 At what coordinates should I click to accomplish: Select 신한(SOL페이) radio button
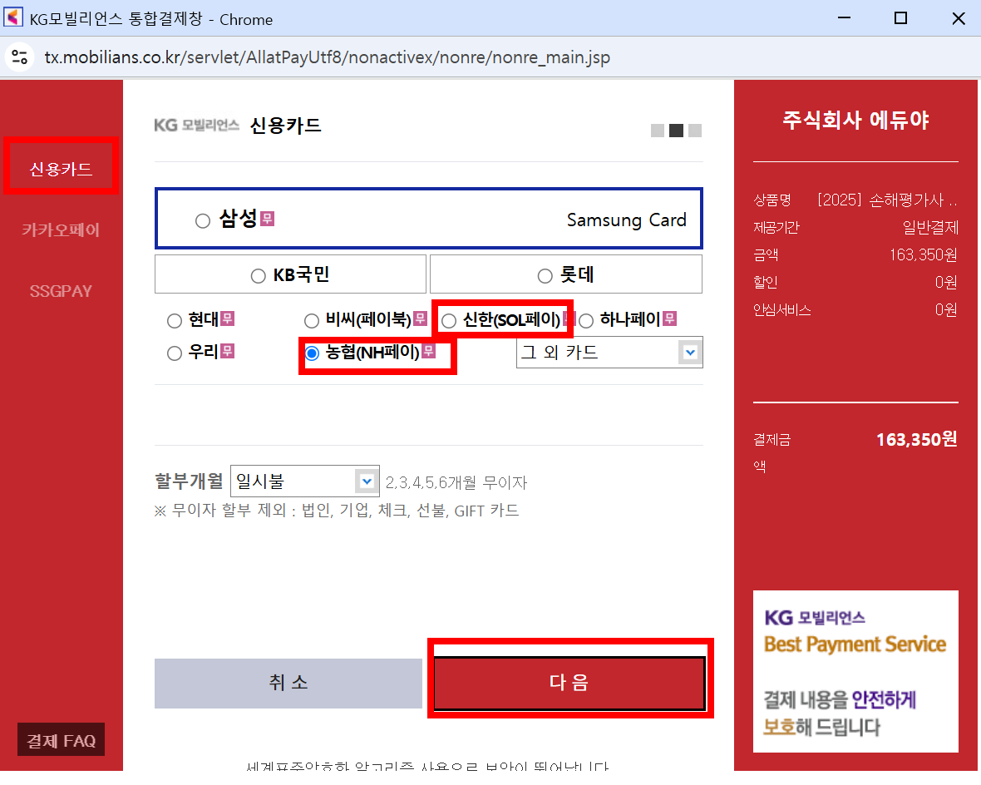[449, 321]
